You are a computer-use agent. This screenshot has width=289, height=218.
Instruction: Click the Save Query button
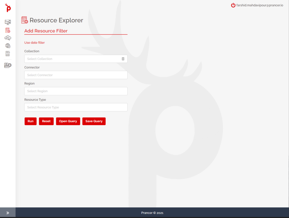[94, 121]
